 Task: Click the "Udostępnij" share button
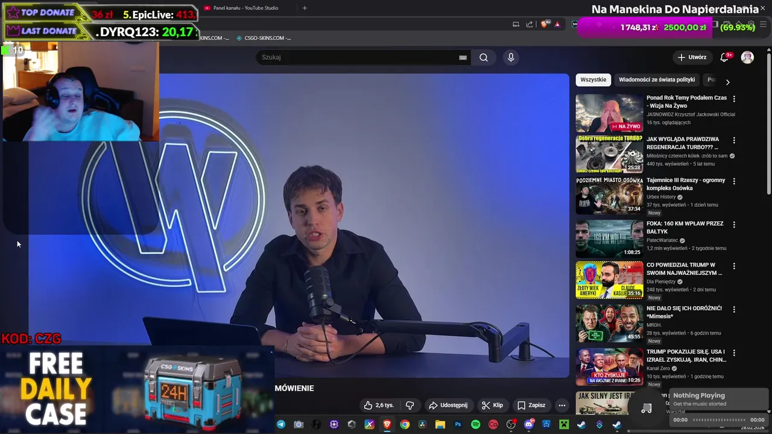click(x=448, y=405)
